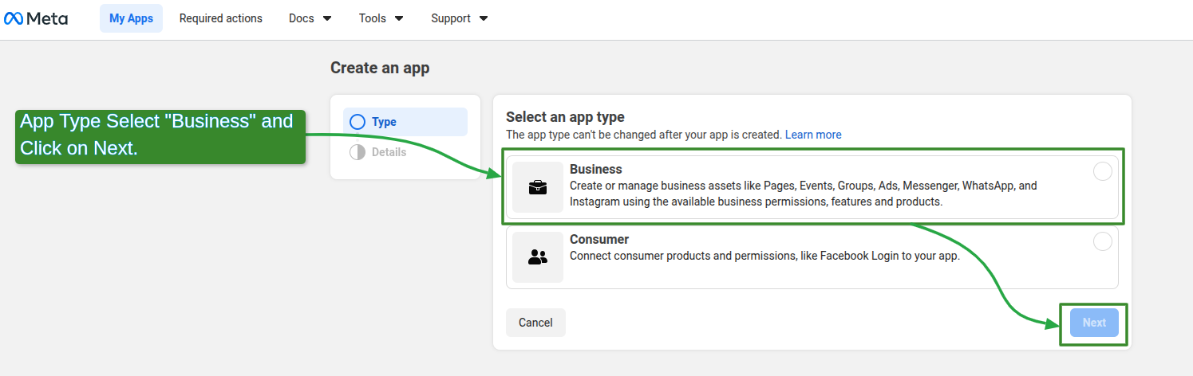Click the 'Create an app' heading
The width and height of the screenshot is (1193, 376).
pyautogui.click(x=380, y=69)
